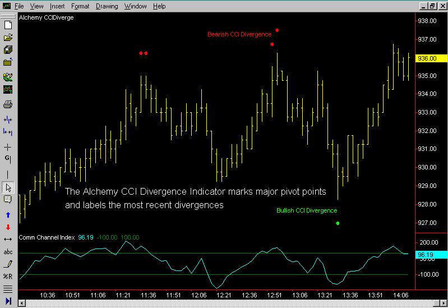The width and height of the screenshot is (448, 308).
Task: Click the 200.00 CCI axis label
Action: pos(428,242)
